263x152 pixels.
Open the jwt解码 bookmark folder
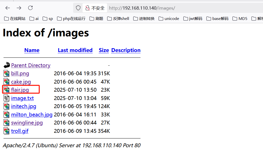tap(193, 19)
